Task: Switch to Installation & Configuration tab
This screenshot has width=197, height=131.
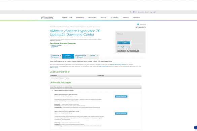Action: tap(56, 56)
